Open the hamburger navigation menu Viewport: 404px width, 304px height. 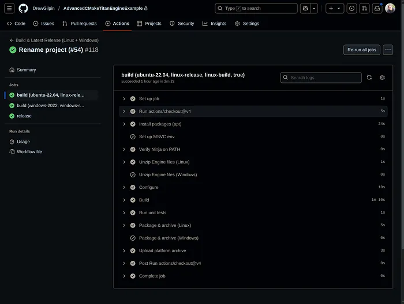(x=9, y=8)
